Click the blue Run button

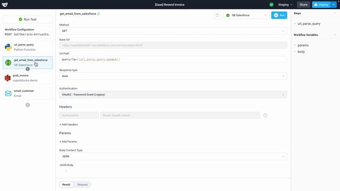coord(279,15)
